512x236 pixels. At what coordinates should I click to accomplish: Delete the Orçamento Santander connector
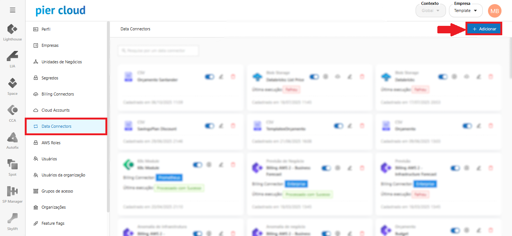[x=233, y=77]
